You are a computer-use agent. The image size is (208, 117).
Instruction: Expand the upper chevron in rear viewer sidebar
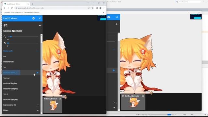pos(114,102)
